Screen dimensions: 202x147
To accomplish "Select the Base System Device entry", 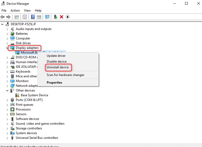I will click(x=34, y=95).
